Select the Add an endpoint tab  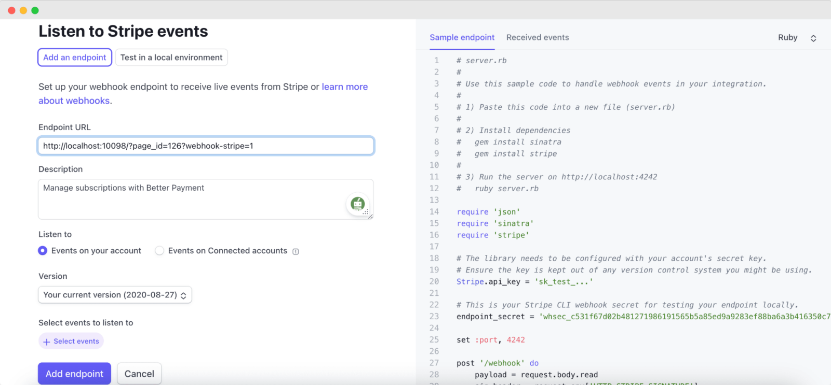75,58
